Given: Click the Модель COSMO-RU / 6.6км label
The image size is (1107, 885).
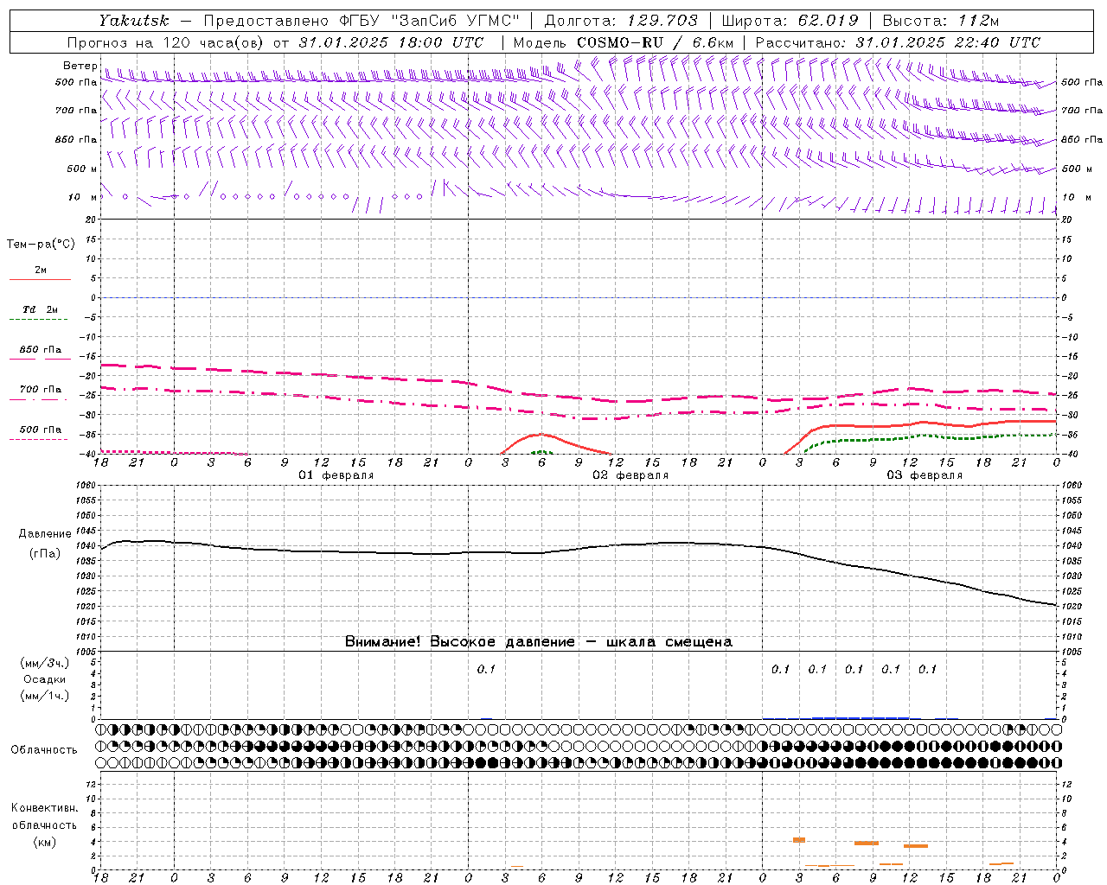Looking at the screenshot, I should (x=623, y=42).
